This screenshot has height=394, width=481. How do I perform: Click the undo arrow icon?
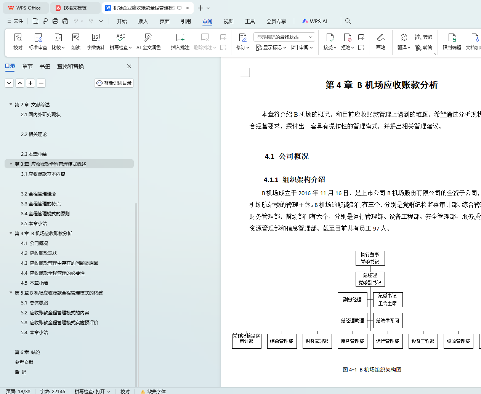pos(76,21)
